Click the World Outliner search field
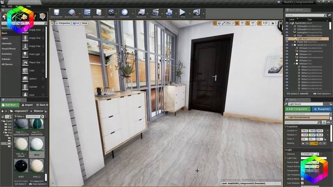The width and height of the screenshot is (333, 187). coord(306,15)
